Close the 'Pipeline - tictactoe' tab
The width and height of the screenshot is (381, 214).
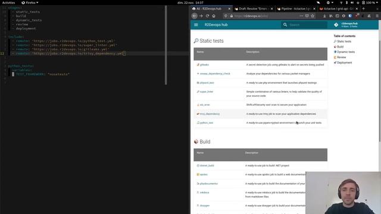click(314, 9)
